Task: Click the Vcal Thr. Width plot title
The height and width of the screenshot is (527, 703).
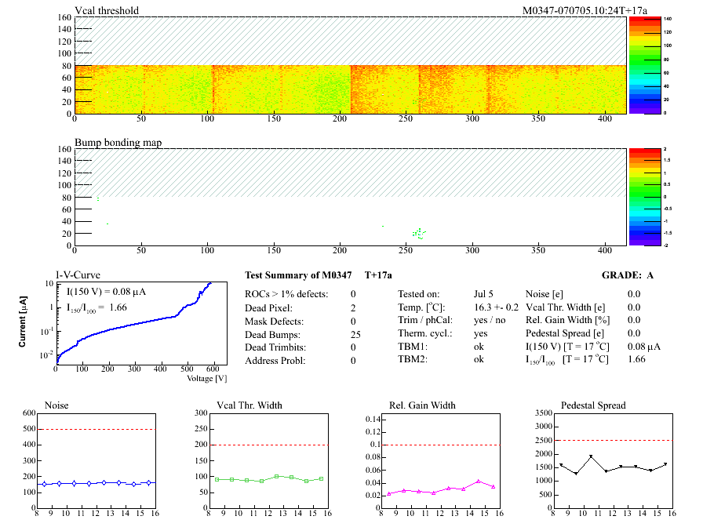Action: 250,405
